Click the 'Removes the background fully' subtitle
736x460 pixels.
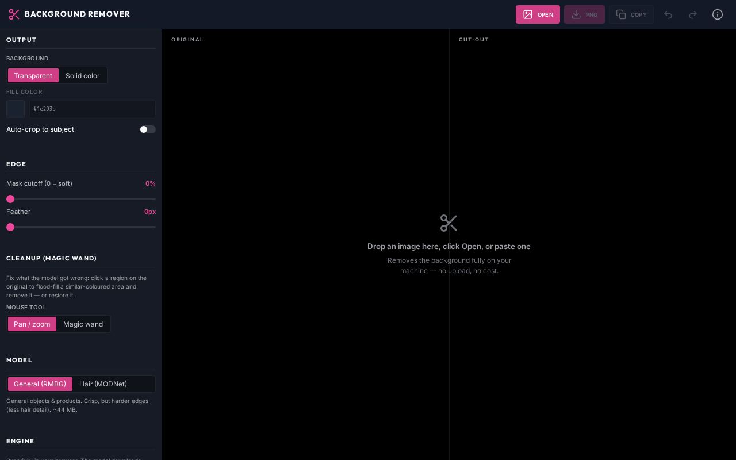click(449, 266)
